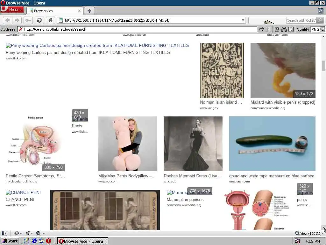
Task: Launch Internet Explorer from quick launch
Action: (x=34, y=241)
